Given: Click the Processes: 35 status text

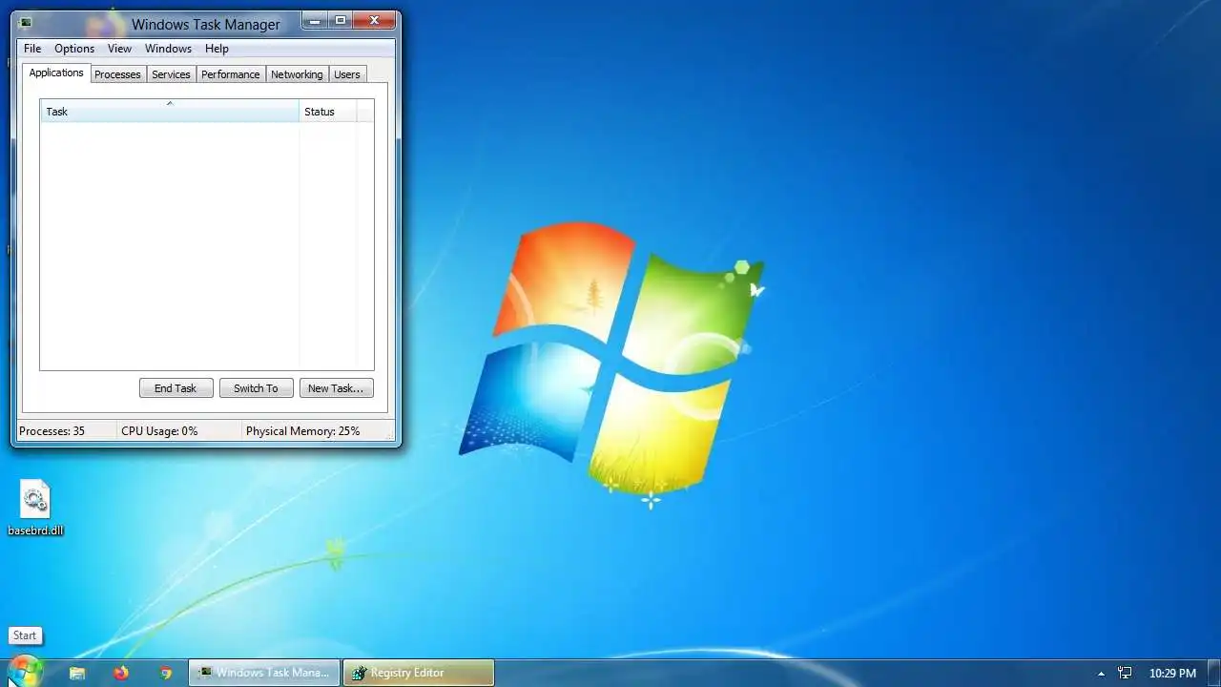Looking at the screenshot, I should coord(52,431).
